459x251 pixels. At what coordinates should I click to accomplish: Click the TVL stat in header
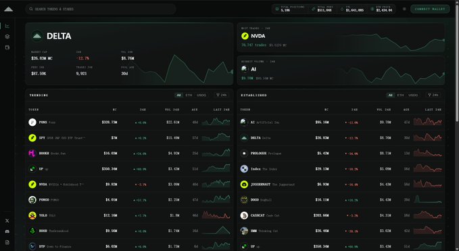352,9
